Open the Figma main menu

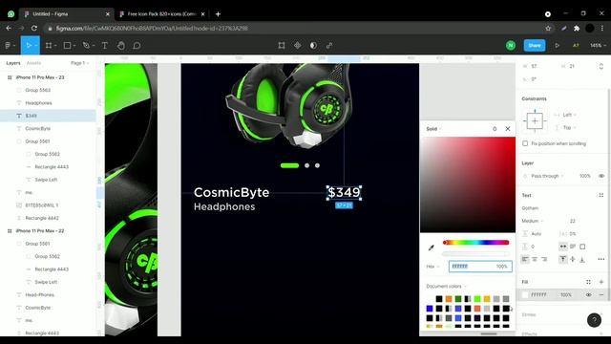click(10, 46)
